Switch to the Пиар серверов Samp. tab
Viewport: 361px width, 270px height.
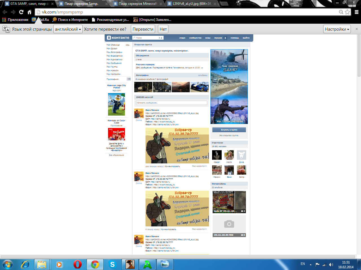tap(84, 4)
